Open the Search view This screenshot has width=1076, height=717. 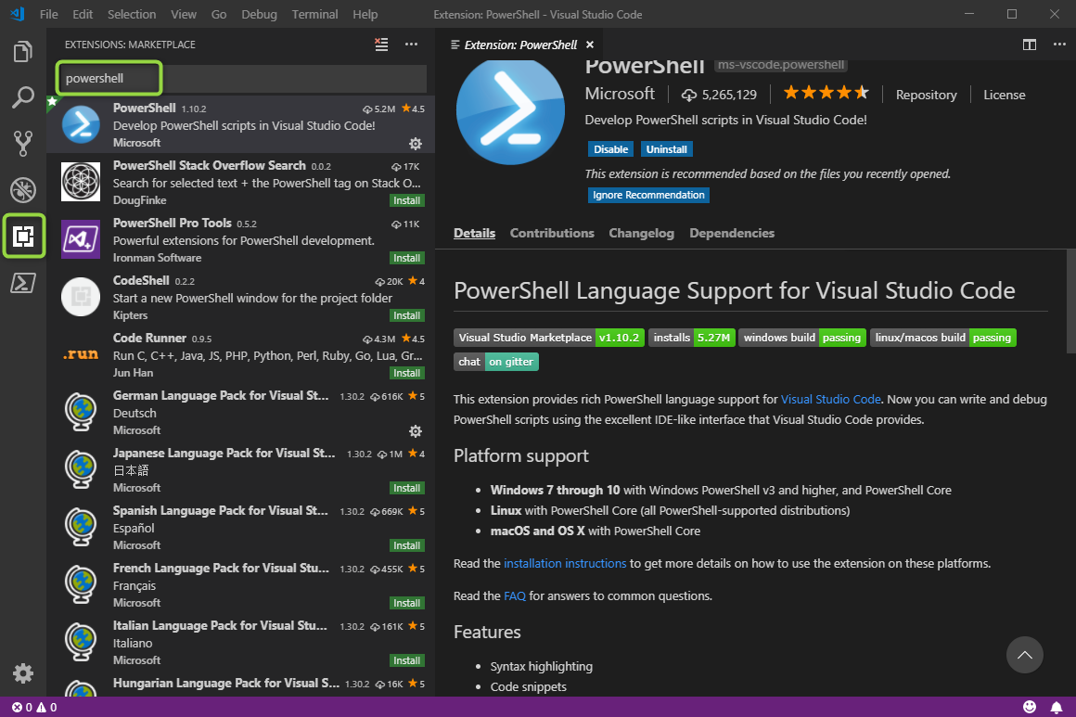[22, 96]
